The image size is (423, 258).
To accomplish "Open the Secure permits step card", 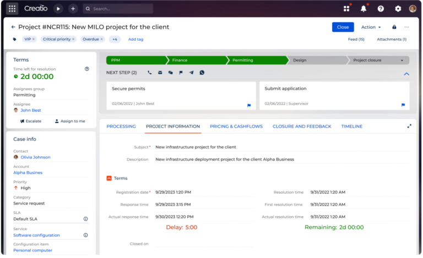I will pos(181,96).
